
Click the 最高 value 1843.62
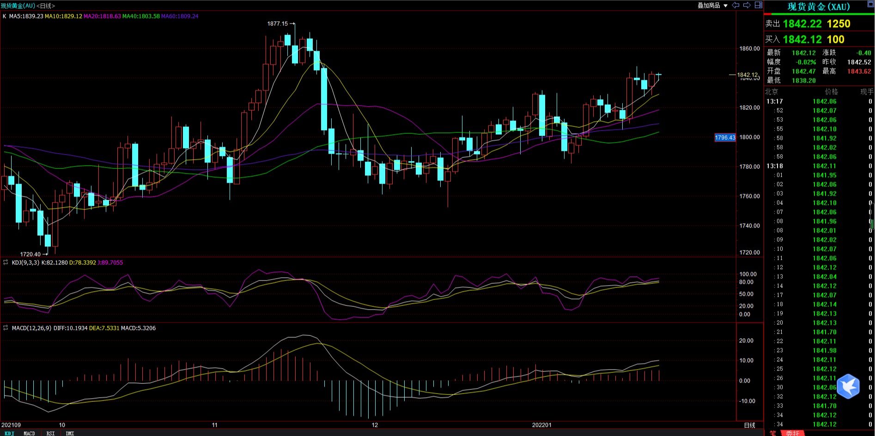tap(859, 71)
